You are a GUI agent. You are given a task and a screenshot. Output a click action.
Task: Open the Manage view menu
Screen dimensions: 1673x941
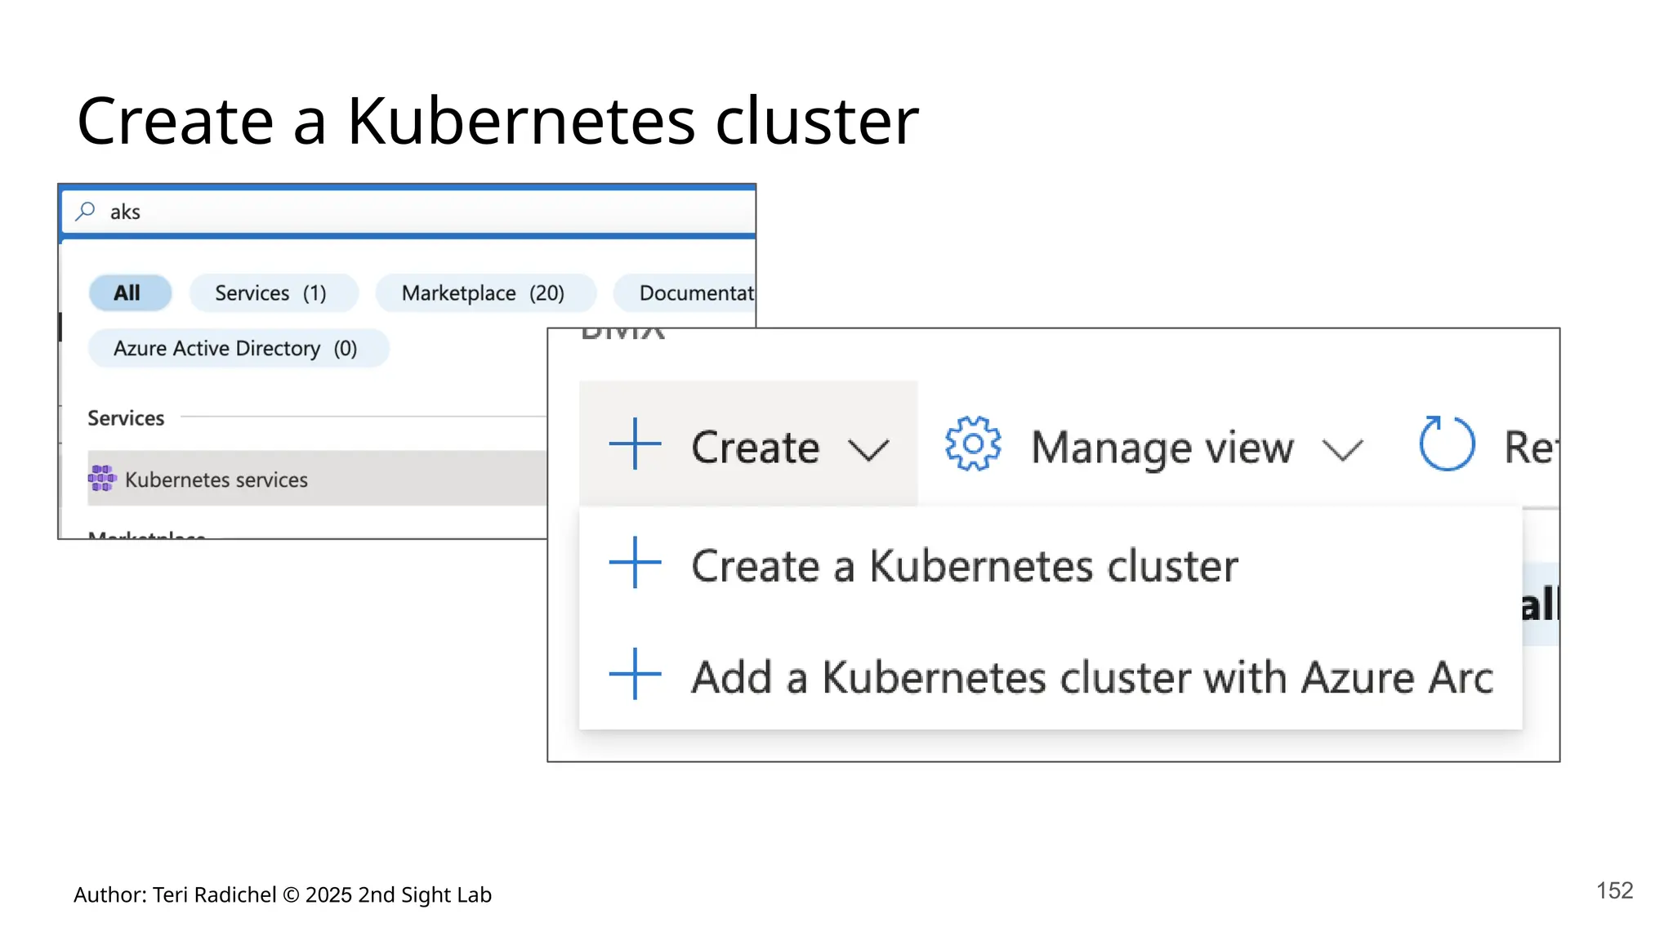tap(1154, 446)
